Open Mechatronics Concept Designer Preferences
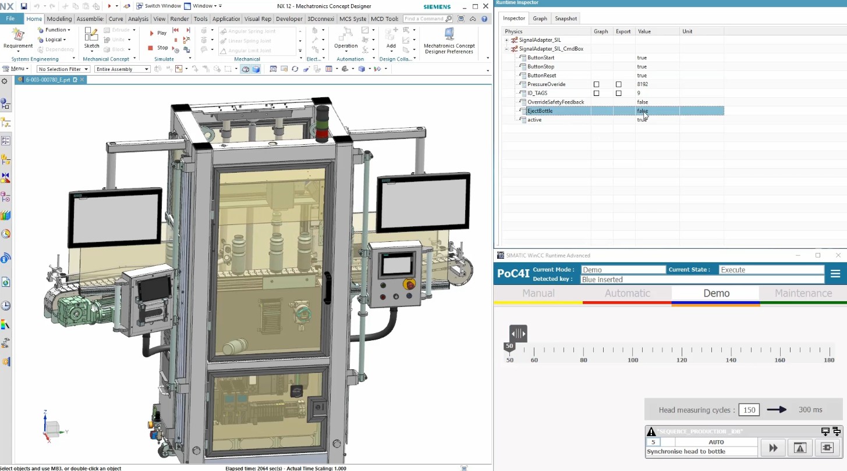Screen dimensions: 847x471 coord(449,40)
